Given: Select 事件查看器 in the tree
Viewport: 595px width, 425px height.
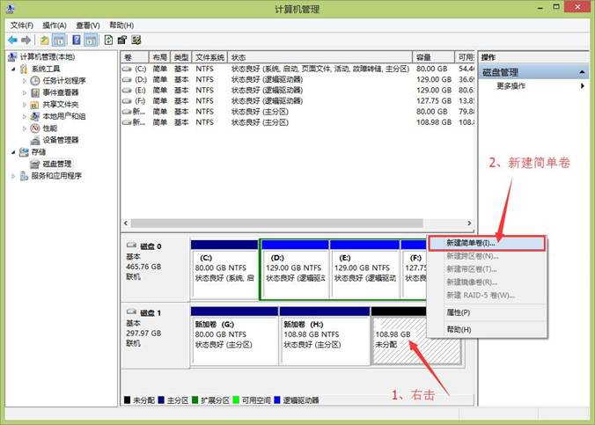Looking at the screenshot, I should pyautogui.click(x=61, y=92).
